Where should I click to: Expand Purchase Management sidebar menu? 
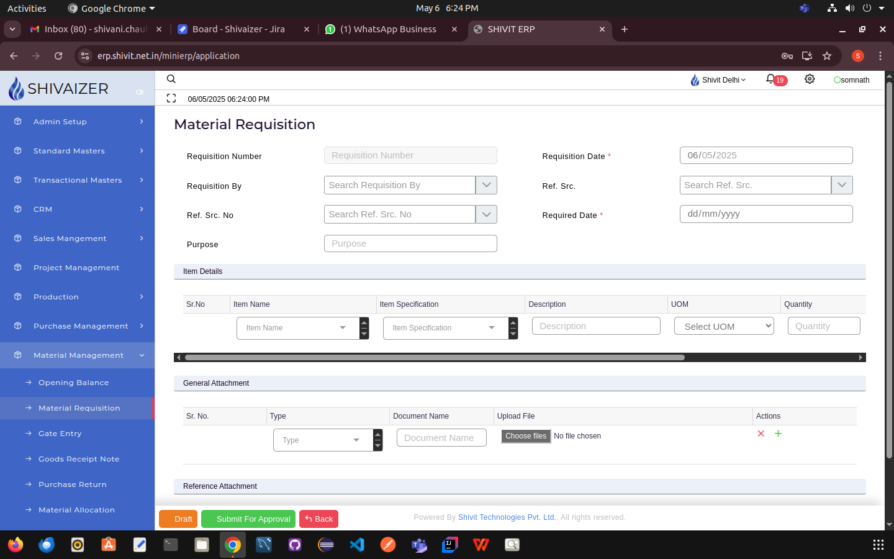click(81, 326)
